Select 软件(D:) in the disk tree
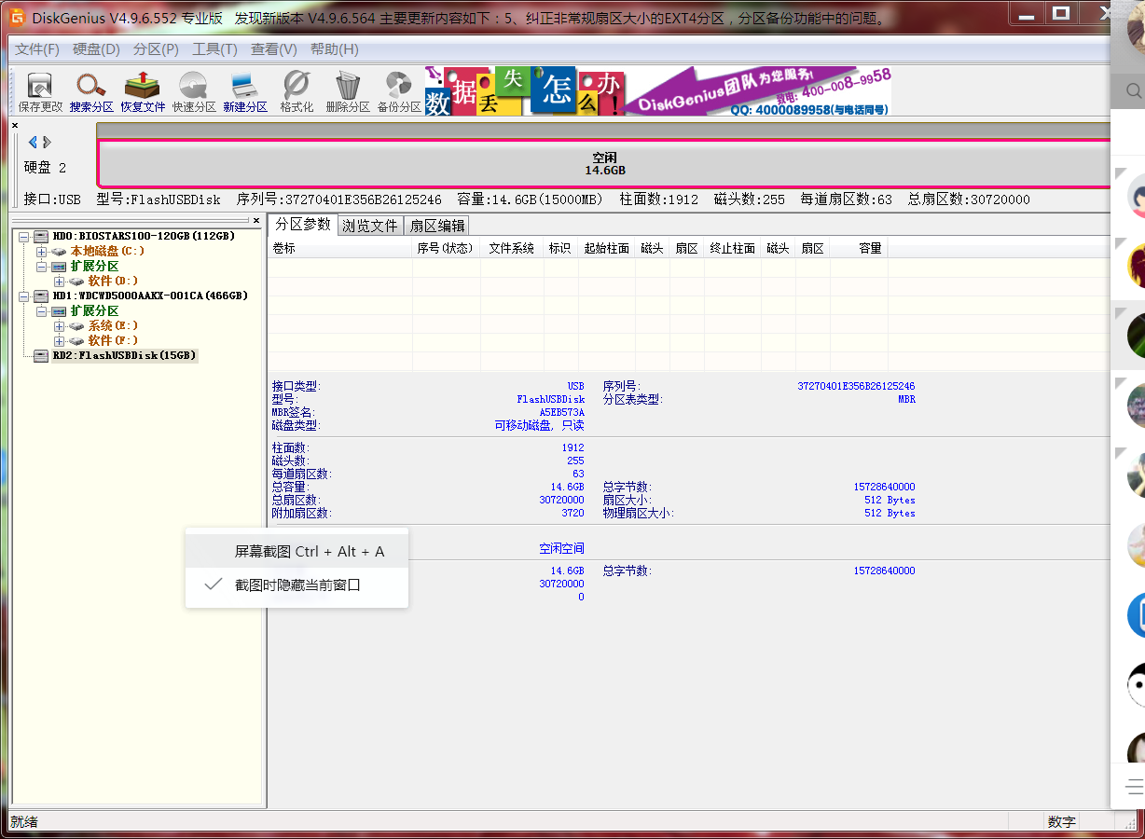Viewport: 1145px width, 839px height. coord(113,281)
